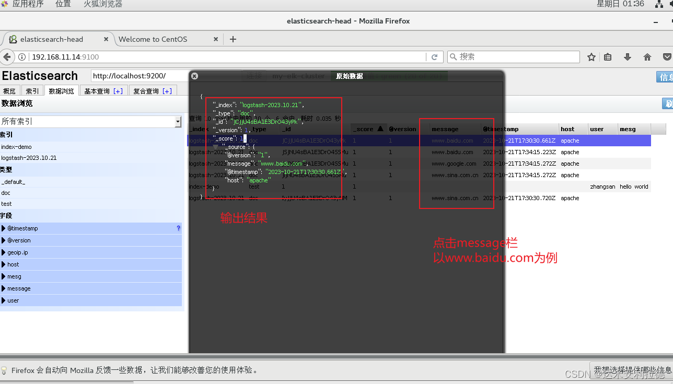
Task: Open the 所有索引 index dropdown
Action: click(90, 121)
